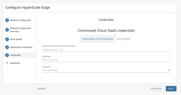This screenshot has width=181, height=95.
Task: Click into the Username input field
Action: pyautogui.click(x=106, y=60)
